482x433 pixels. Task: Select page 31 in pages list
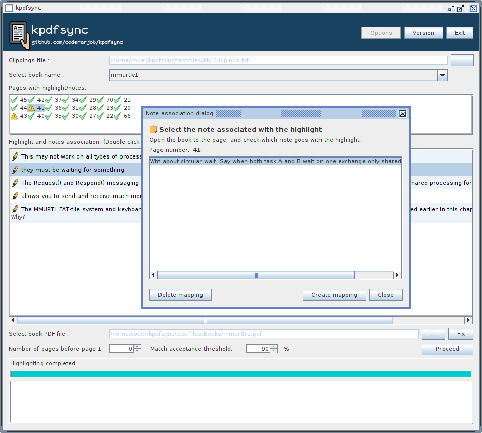pos(71,108)
